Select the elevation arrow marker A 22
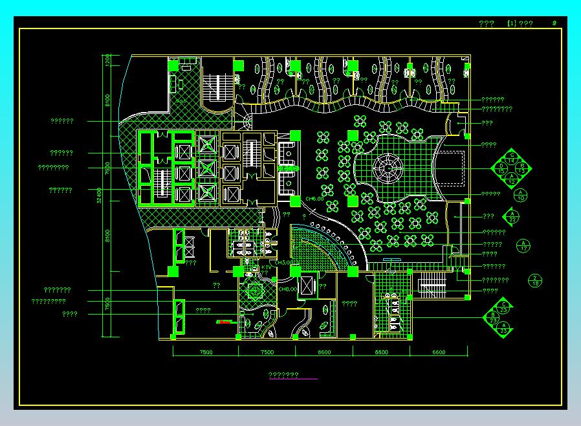This screenshot has width=581, height=426. tap(511, 216)
